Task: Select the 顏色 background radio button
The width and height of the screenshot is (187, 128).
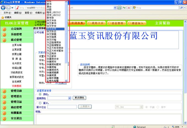Action: [x=40, y=94]
